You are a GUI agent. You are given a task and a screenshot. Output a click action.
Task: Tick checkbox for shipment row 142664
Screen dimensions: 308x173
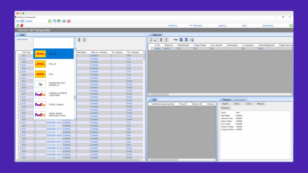pyautogui.click(x=152, y=49)
